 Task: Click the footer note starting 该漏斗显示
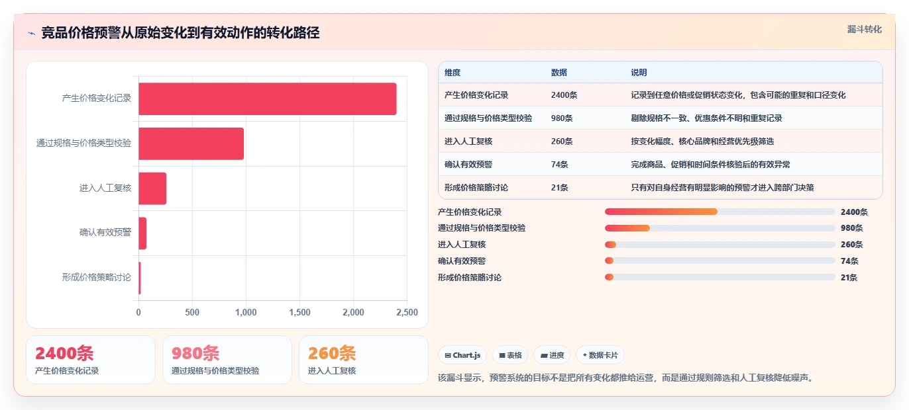(625, 378)
